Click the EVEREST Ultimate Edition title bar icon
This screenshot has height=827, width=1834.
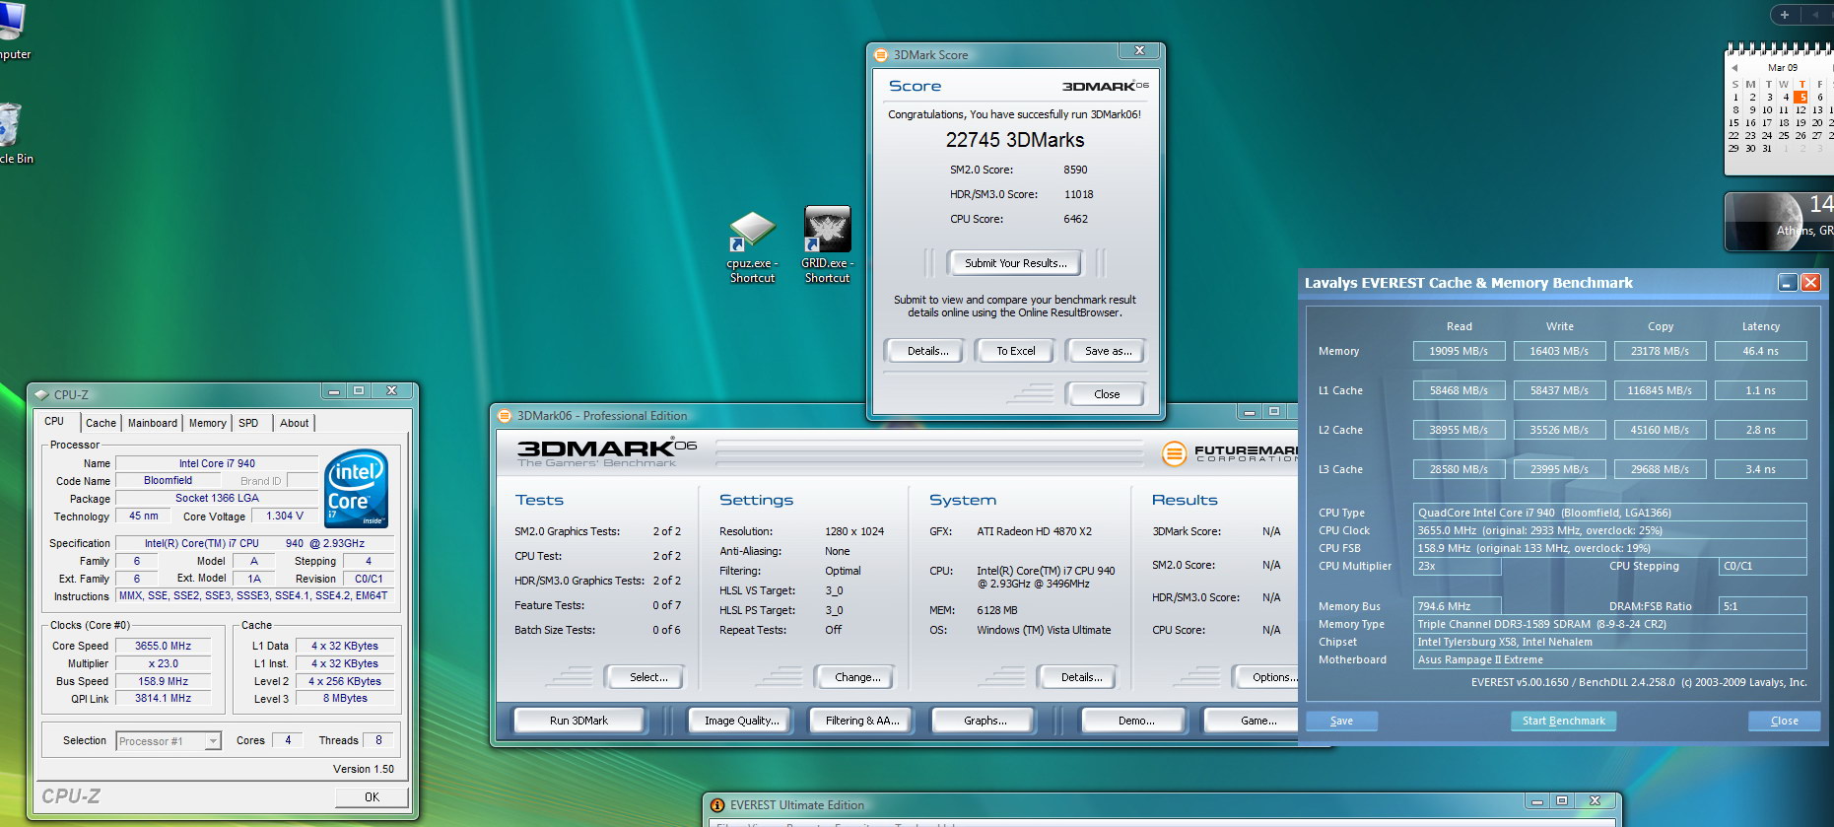coord(717,805)
